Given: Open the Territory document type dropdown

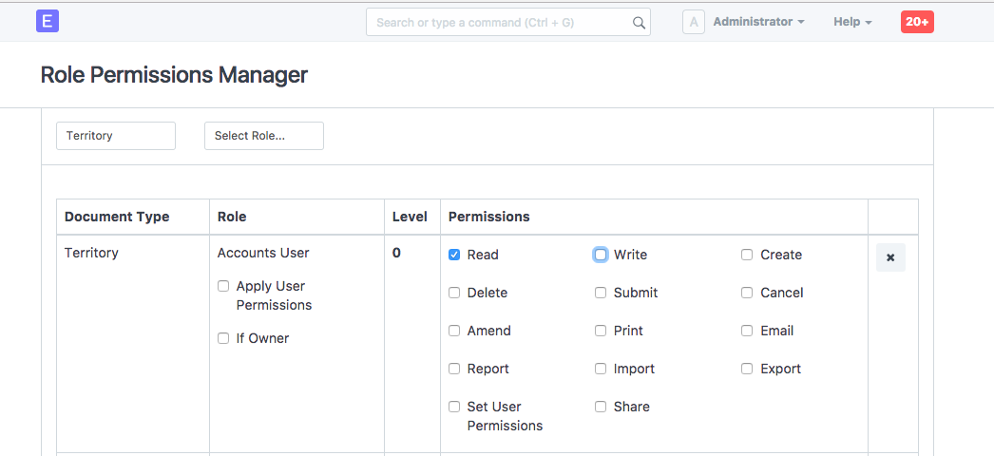Looking at the screenshot, I should [116, 136].
